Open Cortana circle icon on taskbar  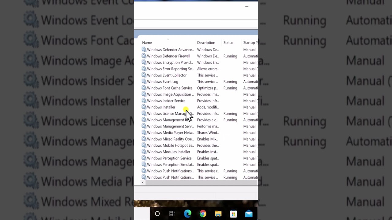(x=157, y=214)
